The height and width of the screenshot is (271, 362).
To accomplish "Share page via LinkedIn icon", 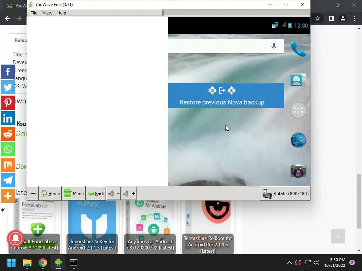I will coord(8,118).
